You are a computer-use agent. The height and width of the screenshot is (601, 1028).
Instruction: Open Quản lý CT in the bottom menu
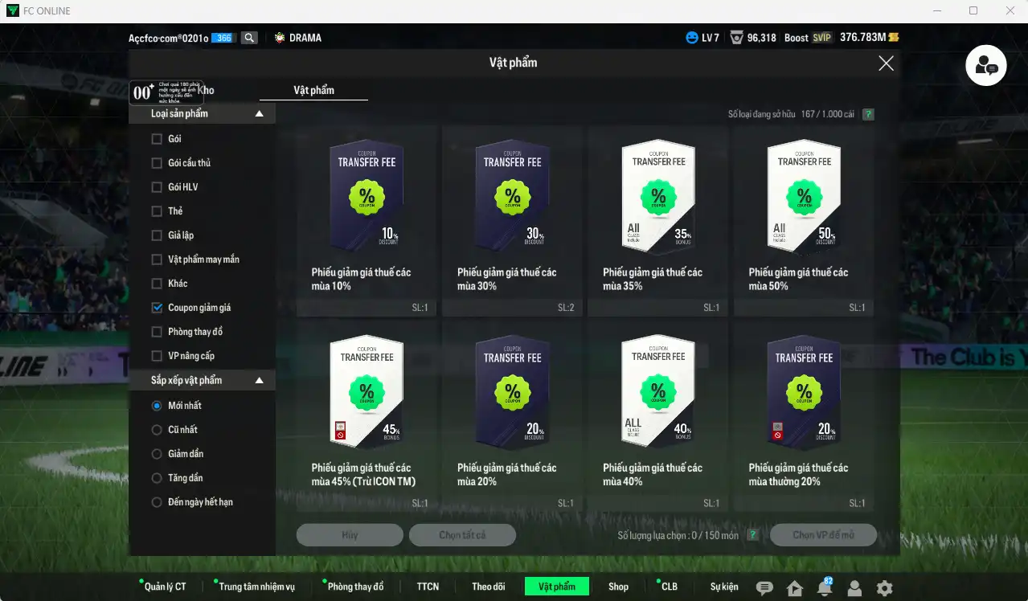(165, 587)
